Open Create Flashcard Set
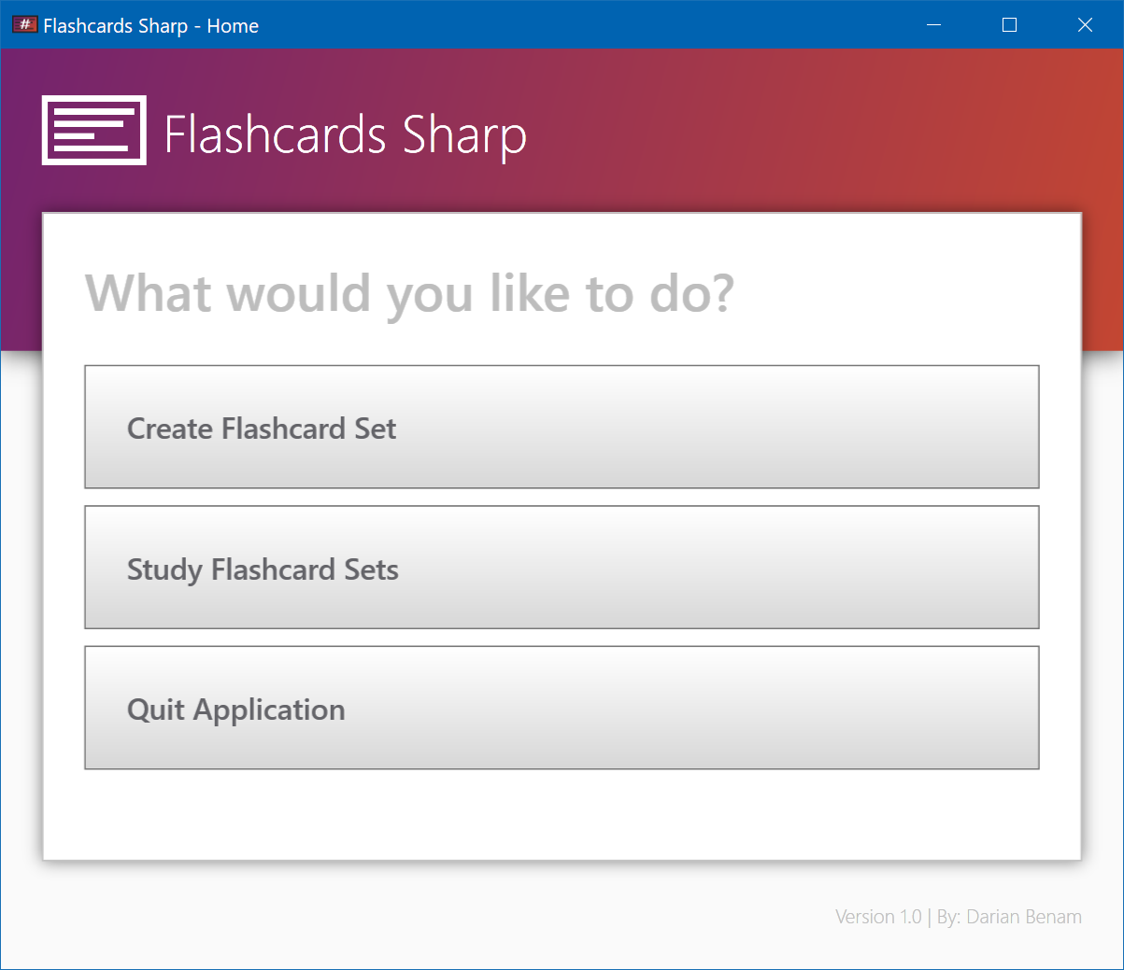This screenshot has height=970, width=1124. pyautogui.click(x=562, y=427)
